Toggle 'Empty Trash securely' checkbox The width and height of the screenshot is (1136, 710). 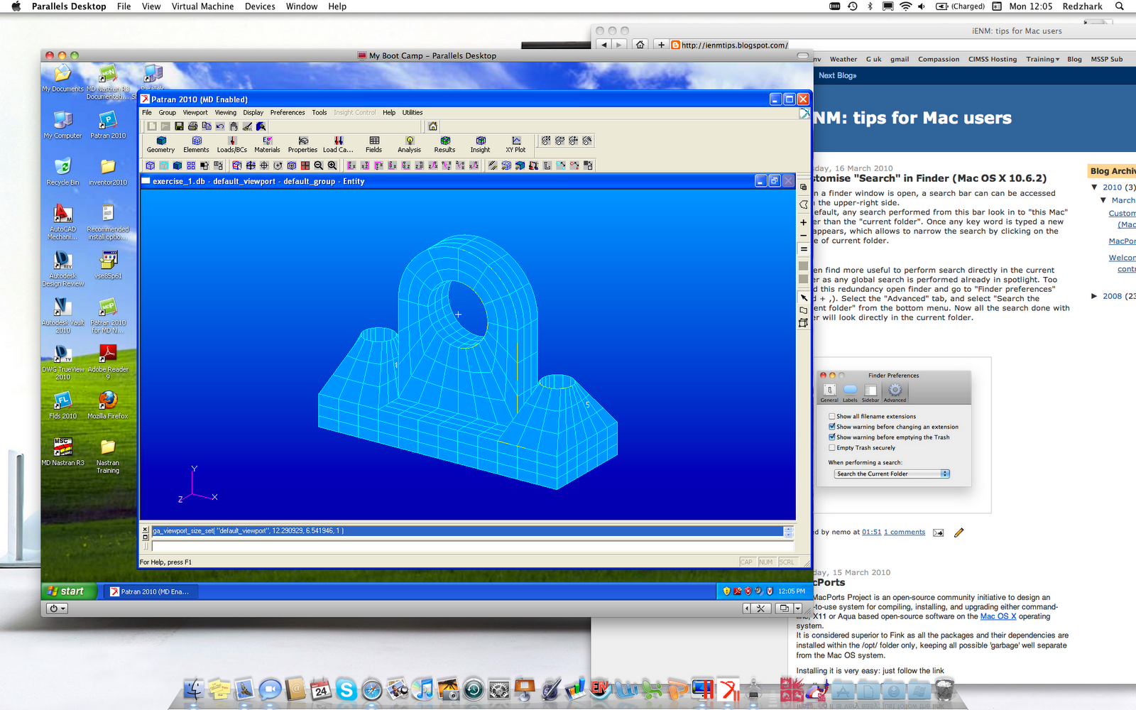pyautogui.click(x=832, y=448)
